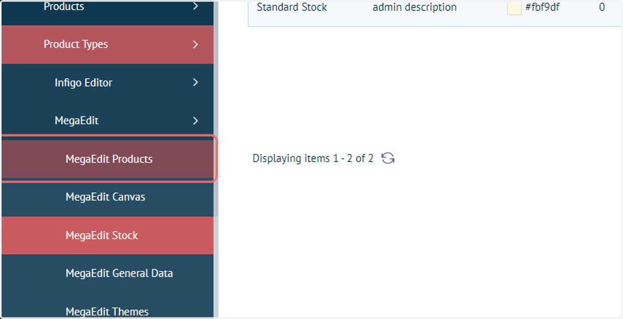Viewport: 623px width, 319px height.
Task: Expand the Products menu chevron
Action: (x=195, y=7)
